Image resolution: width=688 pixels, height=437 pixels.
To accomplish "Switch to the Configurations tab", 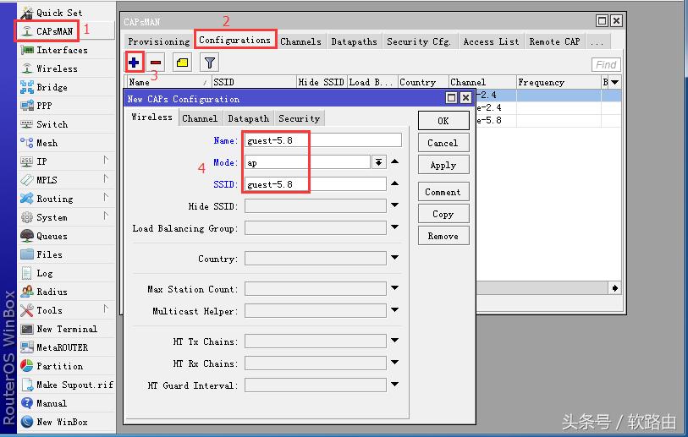I will [234, 40].
